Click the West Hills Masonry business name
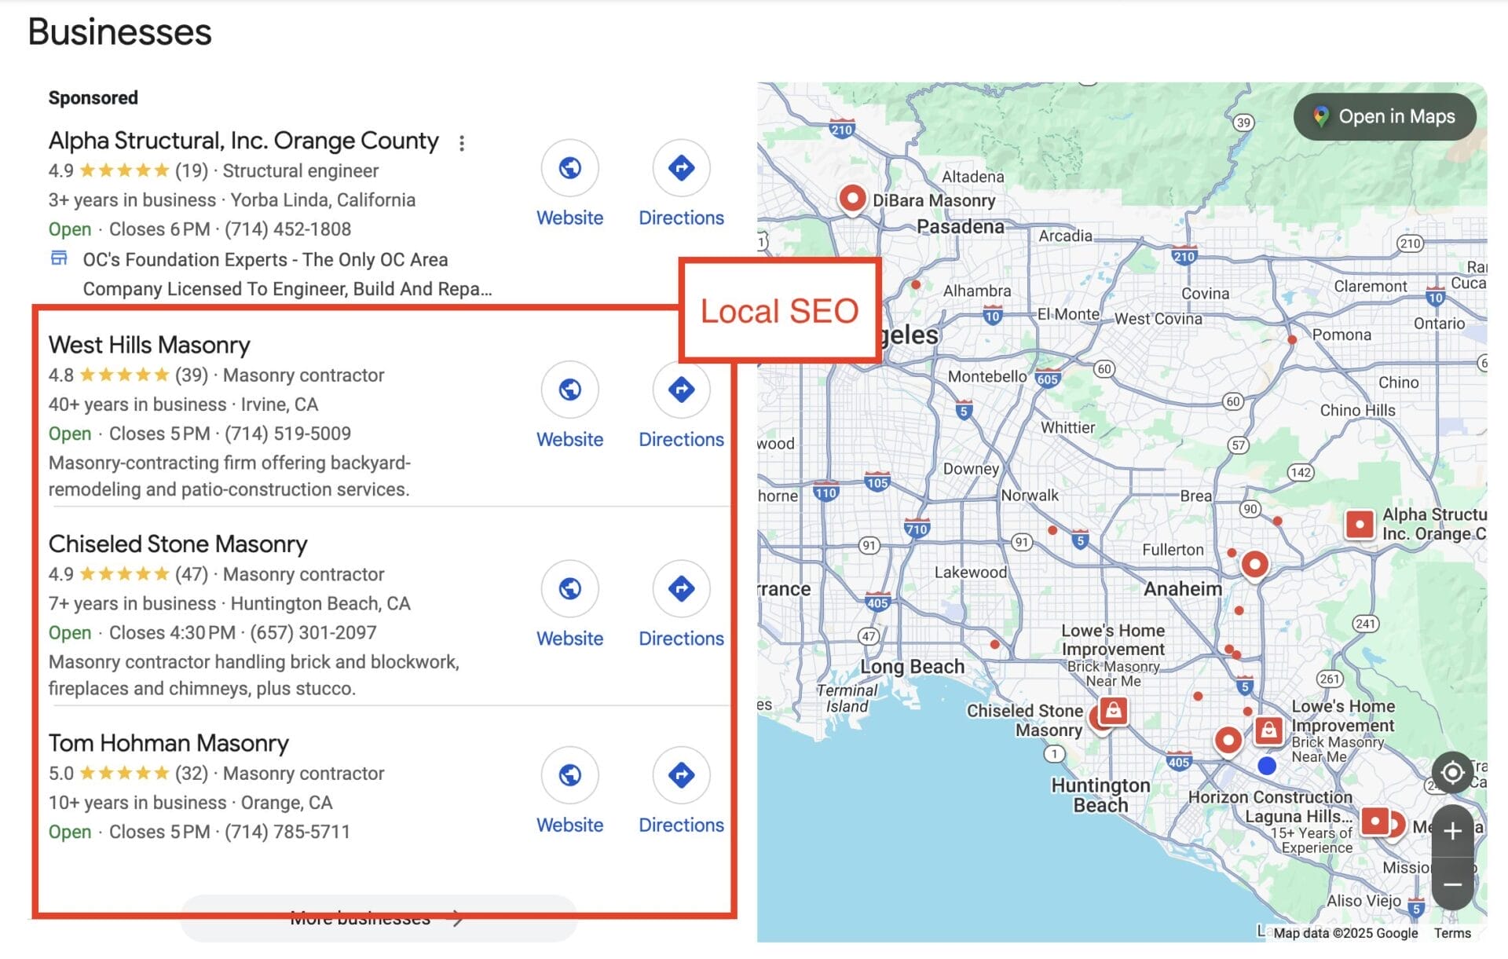 tap(149, 345)
